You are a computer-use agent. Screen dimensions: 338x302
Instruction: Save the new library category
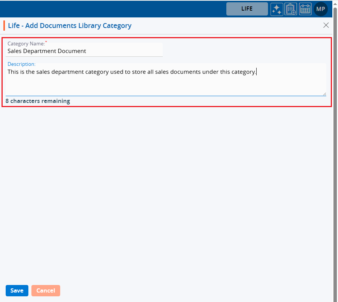[17, 291]
